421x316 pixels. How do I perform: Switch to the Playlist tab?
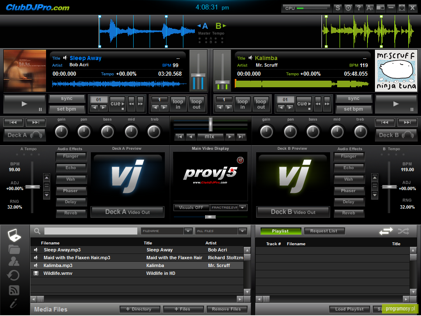tap(280, 231)
